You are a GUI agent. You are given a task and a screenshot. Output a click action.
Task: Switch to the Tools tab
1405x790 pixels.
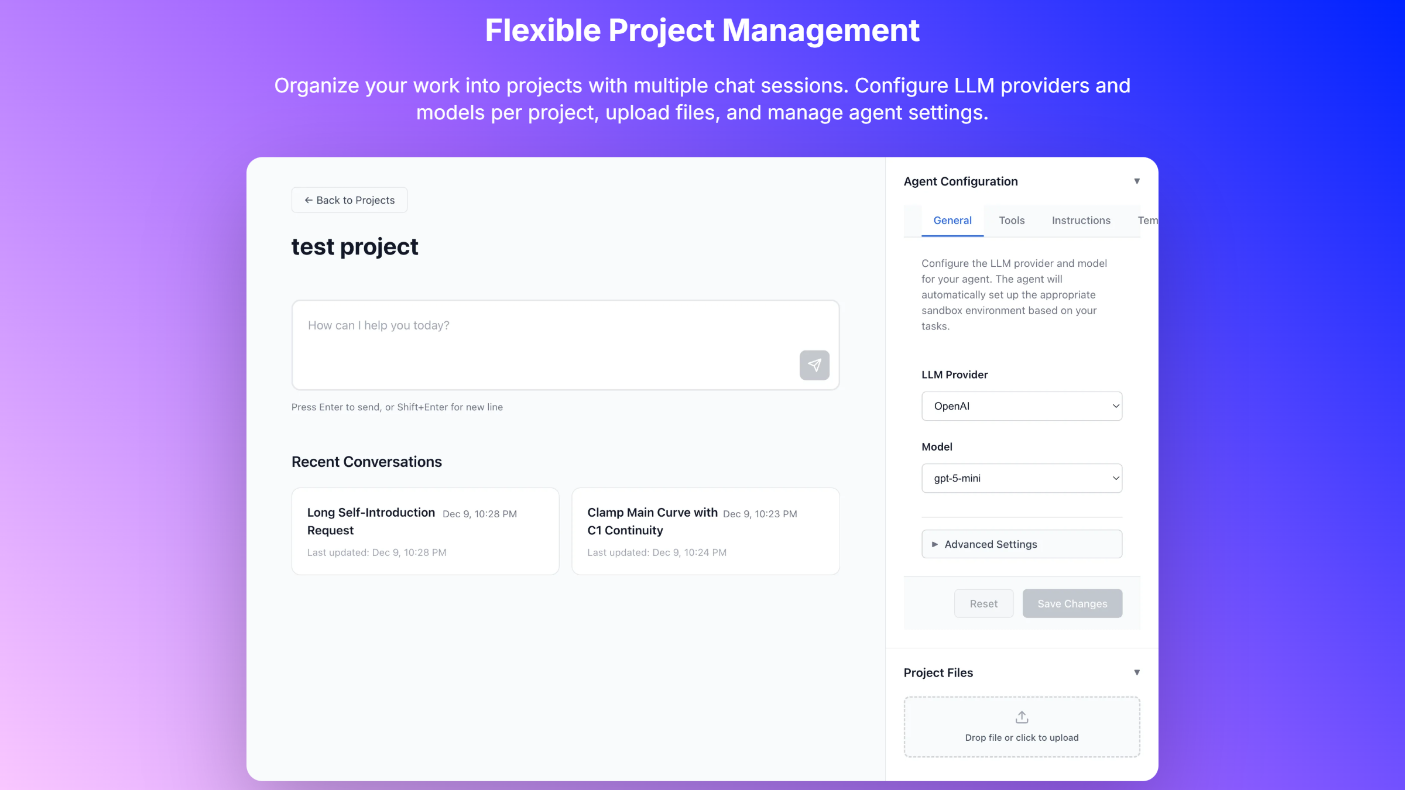1011,221
